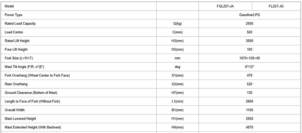Select the 1070×120×40 fork size value

[x=249, y=58]
